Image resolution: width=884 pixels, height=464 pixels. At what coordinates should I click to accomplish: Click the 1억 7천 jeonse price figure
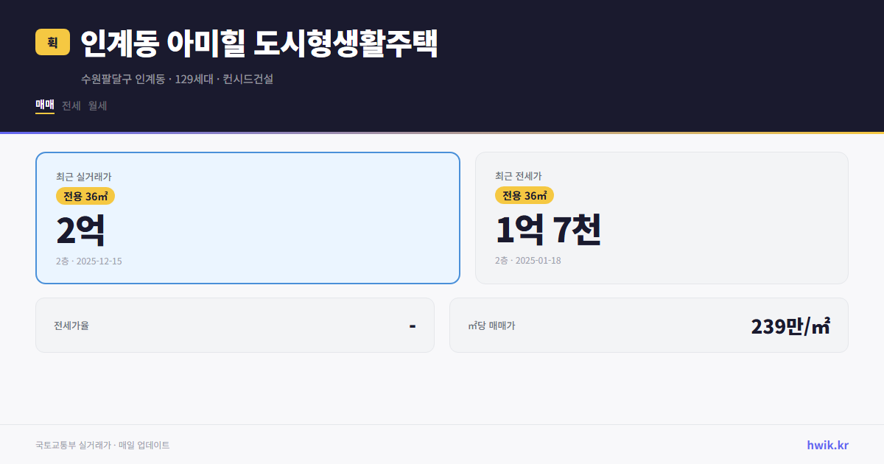(x=549, y=229)
